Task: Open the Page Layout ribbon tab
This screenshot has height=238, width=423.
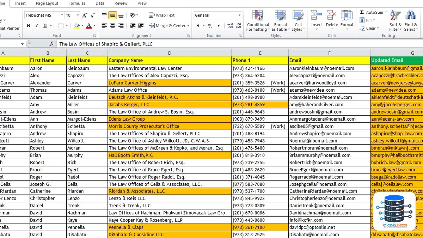Action: click(47, 4)
